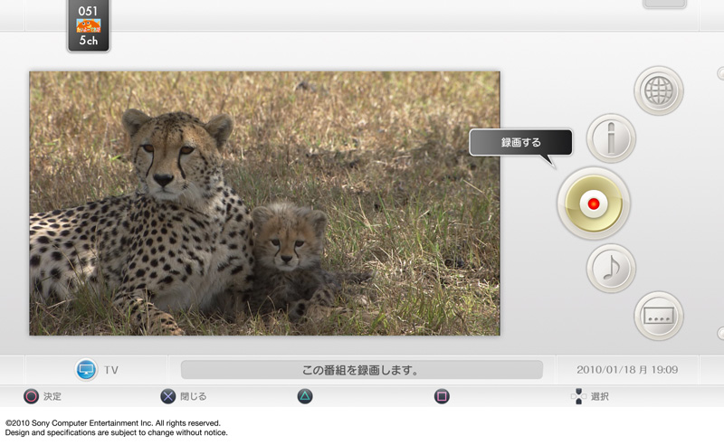Click the triangle button icon
The height and width of the screenshot is (445, 724).
(305, 396)
